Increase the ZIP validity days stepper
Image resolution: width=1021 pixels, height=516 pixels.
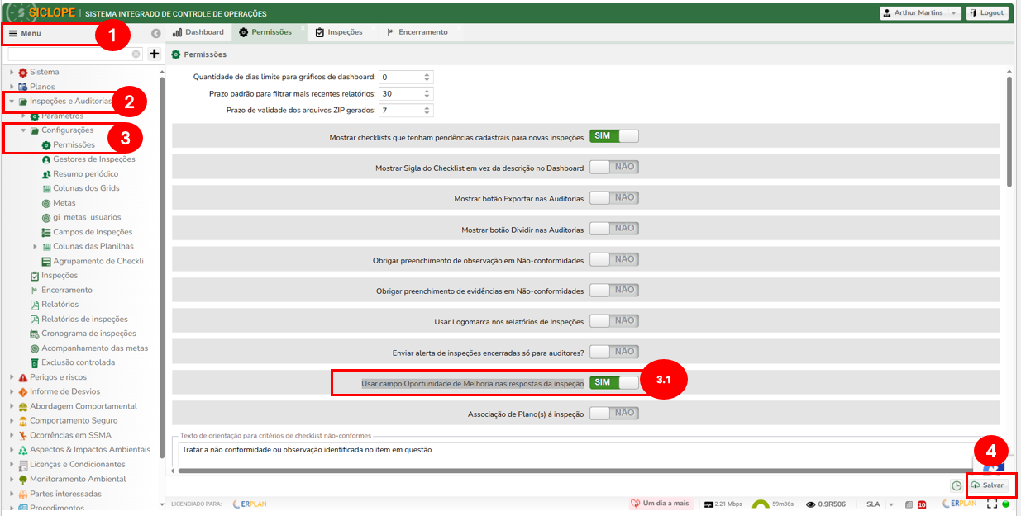pyautogui.click(x=427, y=107)
